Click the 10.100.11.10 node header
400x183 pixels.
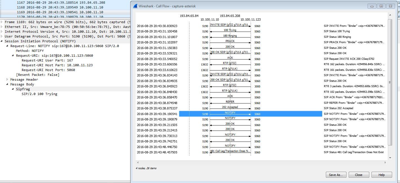pos(210,19)
